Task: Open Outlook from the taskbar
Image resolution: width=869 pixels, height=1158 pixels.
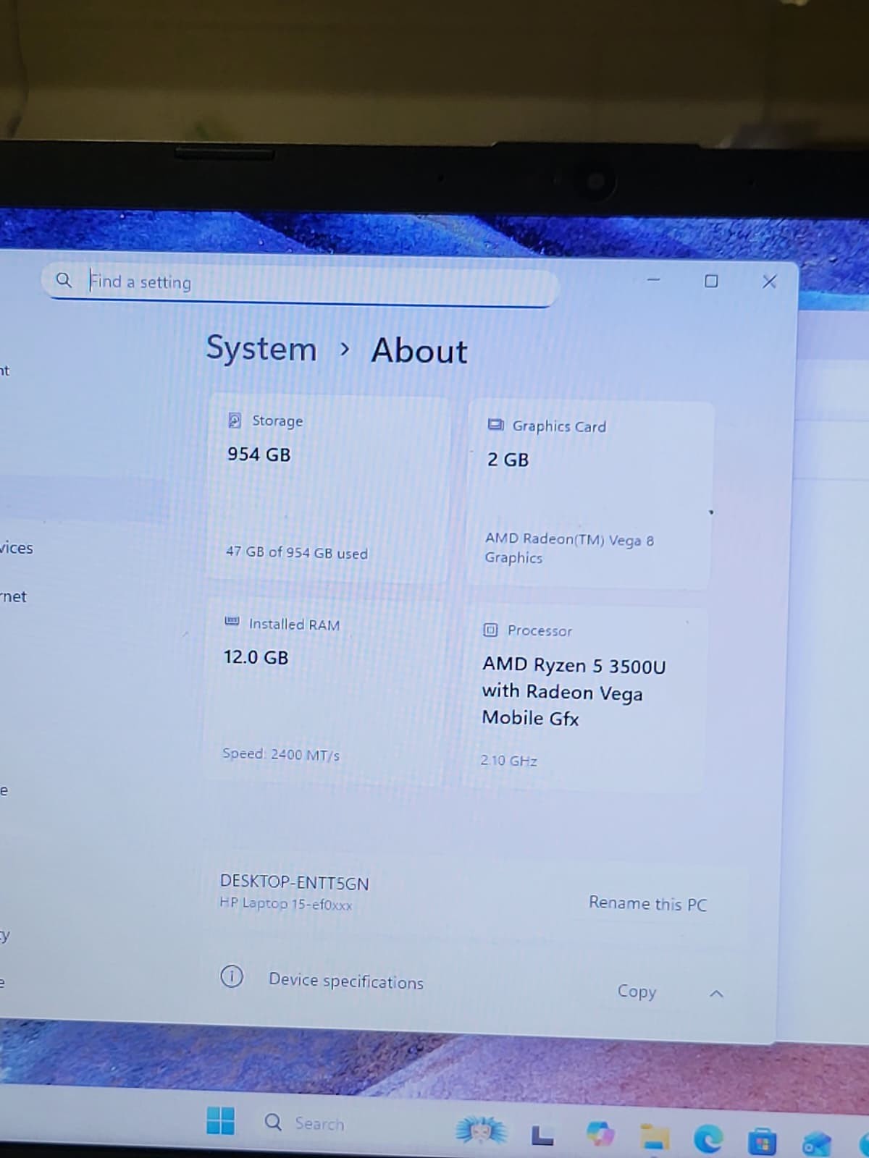Action: tap(817, 1144)
